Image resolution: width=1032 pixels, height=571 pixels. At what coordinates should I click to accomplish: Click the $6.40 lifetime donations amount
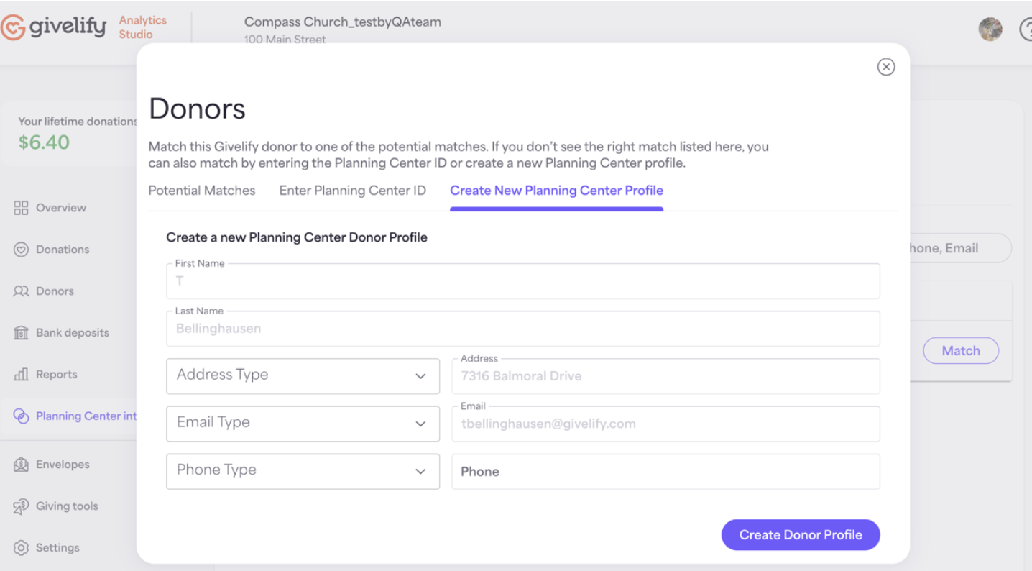(44, 142)
